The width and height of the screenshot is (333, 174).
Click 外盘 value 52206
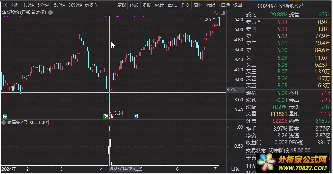[280, 121]
